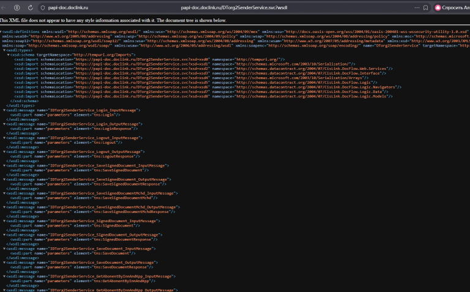Click the xsd:schema targetNamespace tempuri.org/Imports line
The image size is (470, 292).
tap(73, 55)
